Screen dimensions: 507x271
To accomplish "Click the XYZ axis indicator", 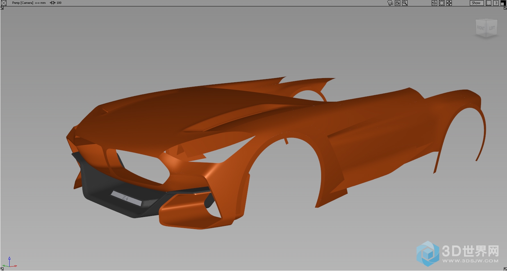I will pyautogui.click(x=10, y=262).
